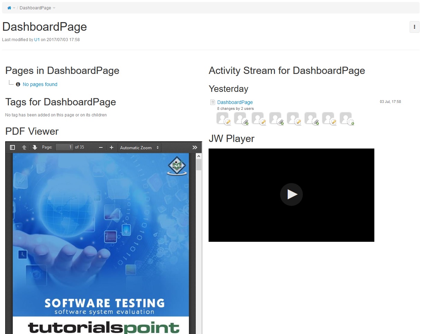This screenshot has width=422, height=334.
Task: Open DashboardPage link in Activity Stream
Action: (x=235, y=102)
